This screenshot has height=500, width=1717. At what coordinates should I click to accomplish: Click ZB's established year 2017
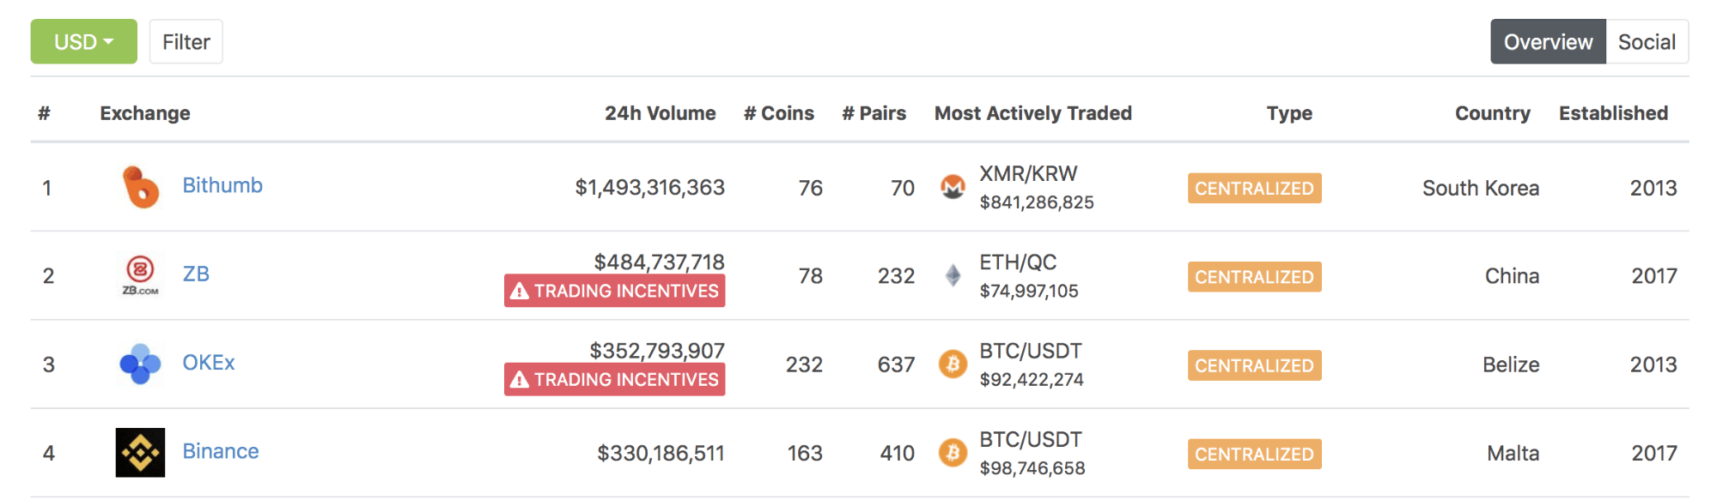click(1654, 276)
